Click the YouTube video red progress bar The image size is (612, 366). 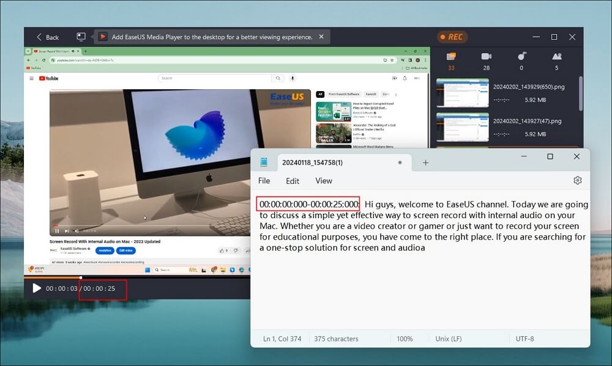pyautogui.click(x=55, y=225)
